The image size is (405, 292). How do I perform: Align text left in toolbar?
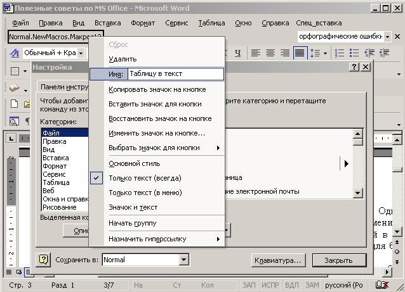(x=255, y=53)
